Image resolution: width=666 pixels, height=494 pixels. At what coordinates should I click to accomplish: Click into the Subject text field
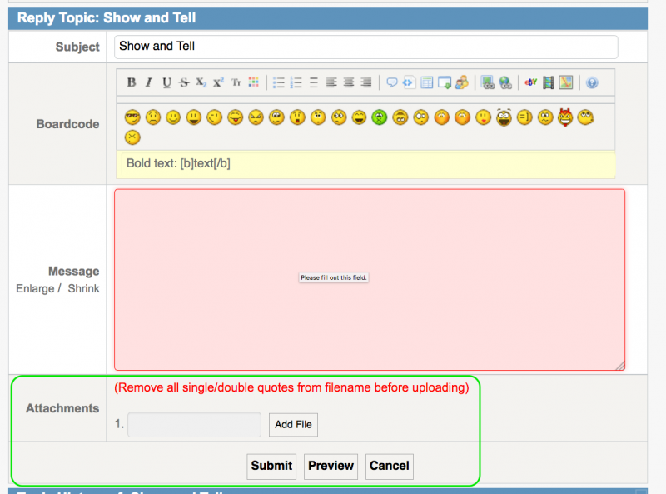tap(365, 47)
